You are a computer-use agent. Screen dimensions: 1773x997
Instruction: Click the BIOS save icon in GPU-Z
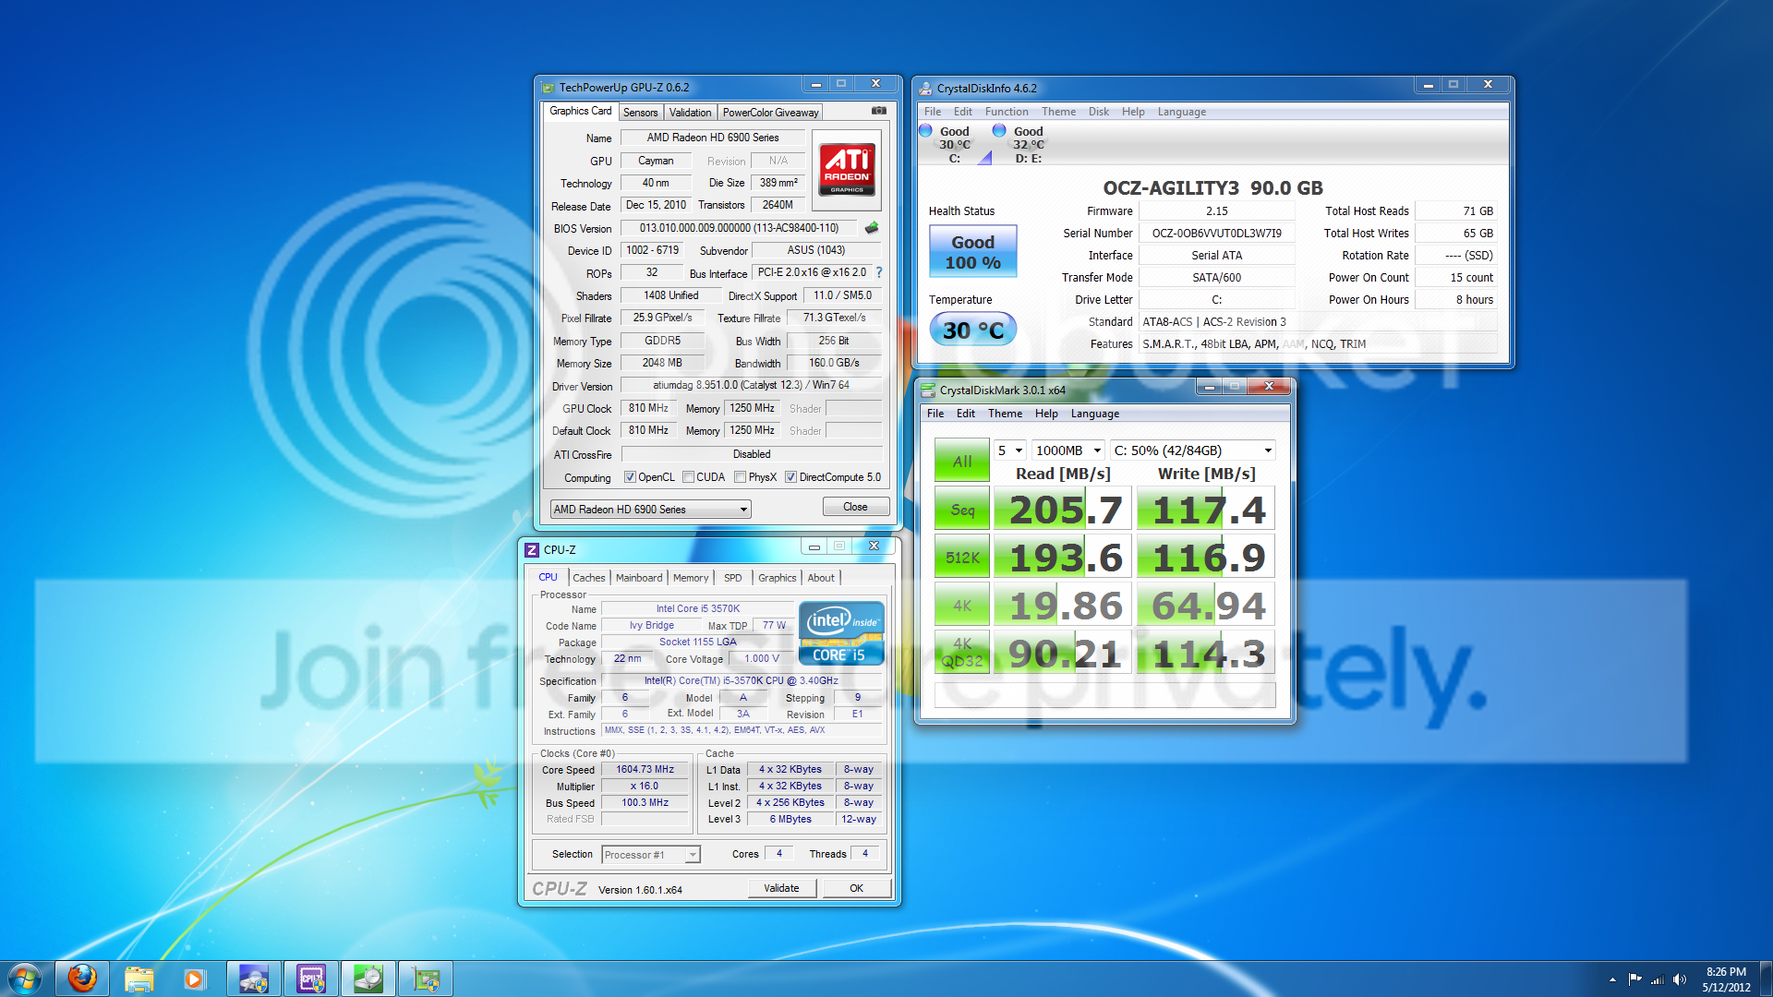coord(871,228)
